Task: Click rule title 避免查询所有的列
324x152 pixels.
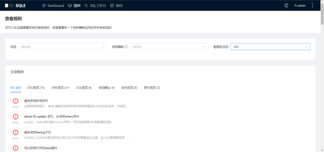Action: coord(36,100)
